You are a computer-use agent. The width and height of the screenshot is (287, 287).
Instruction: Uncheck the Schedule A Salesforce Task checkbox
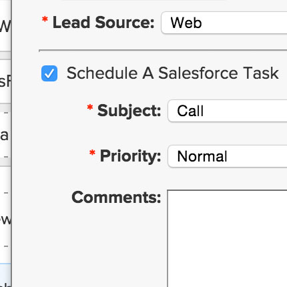coord(49,73)
